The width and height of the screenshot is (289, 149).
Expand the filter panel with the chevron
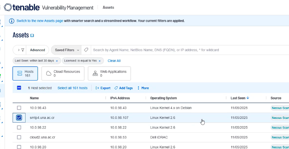[x=18, y=50]
